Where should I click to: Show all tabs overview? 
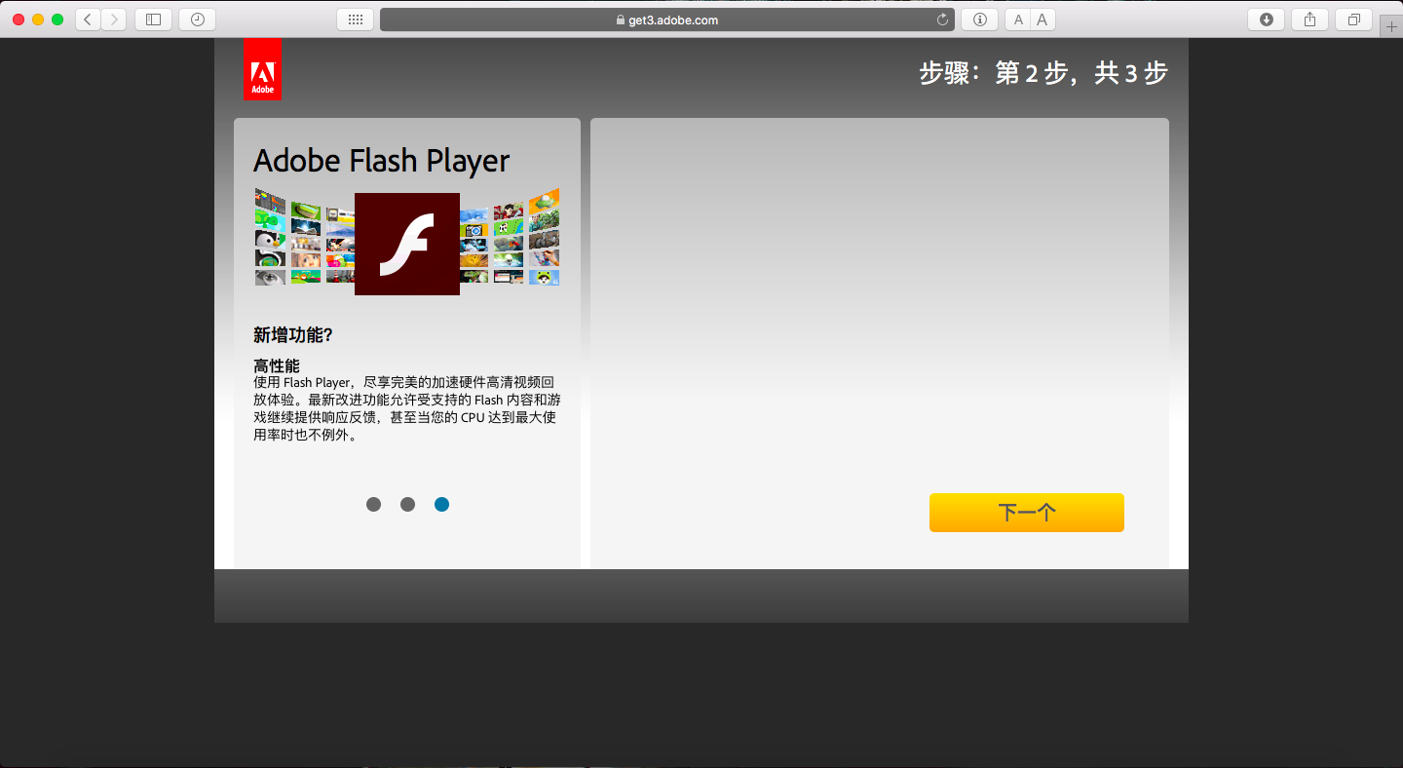(x=1353, y=19)
